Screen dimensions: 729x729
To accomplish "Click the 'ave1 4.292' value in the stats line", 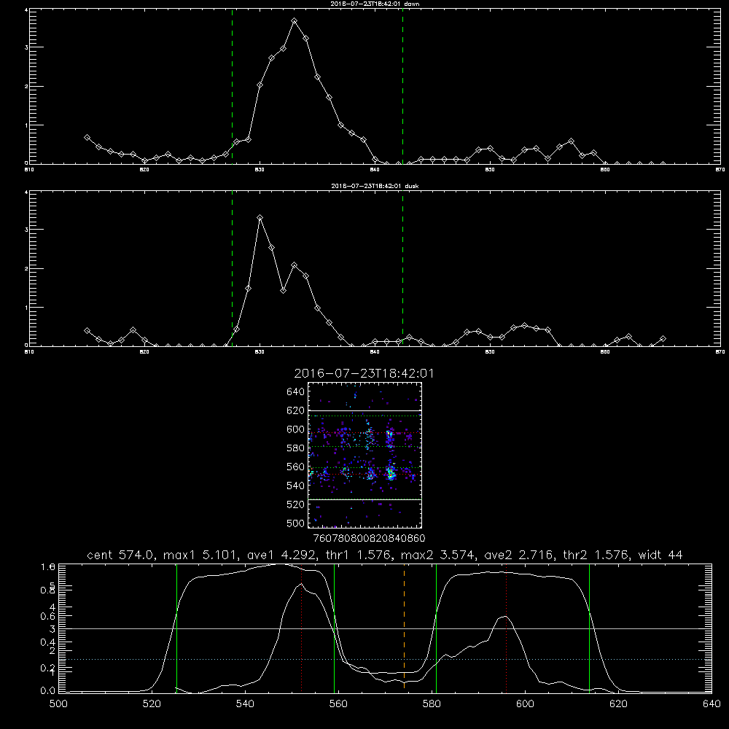I will pyautogui.click(x=282, y=555).
